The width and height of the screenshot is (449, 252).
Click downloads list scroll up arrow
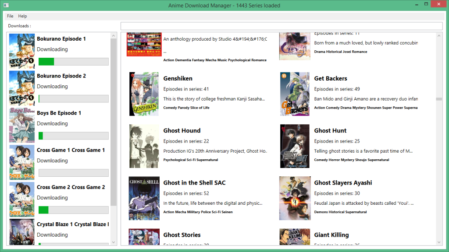(x=114, y=36)
